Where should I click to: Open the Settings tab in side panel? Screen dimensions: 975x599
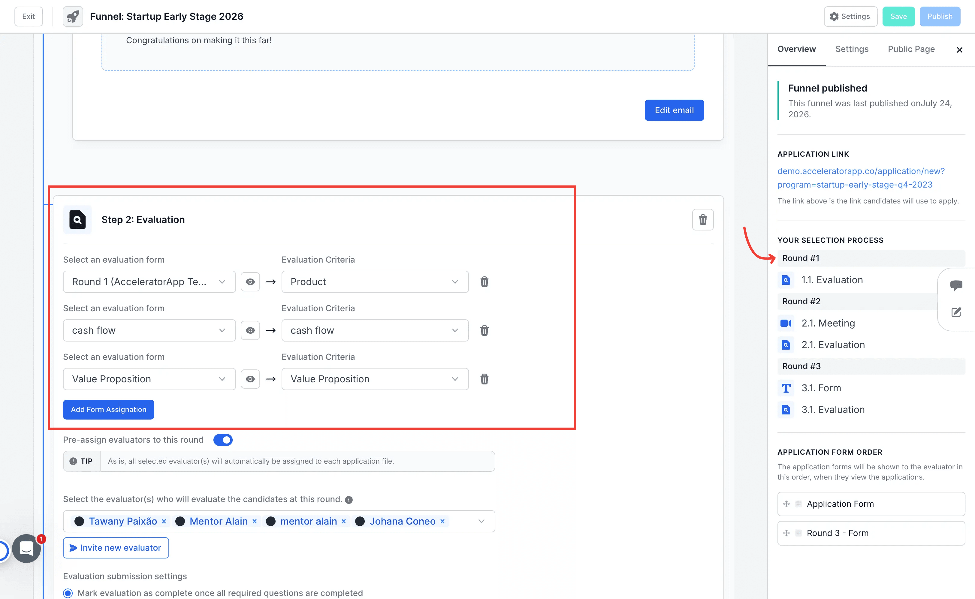pyautogui.click(x=851, y=49)
